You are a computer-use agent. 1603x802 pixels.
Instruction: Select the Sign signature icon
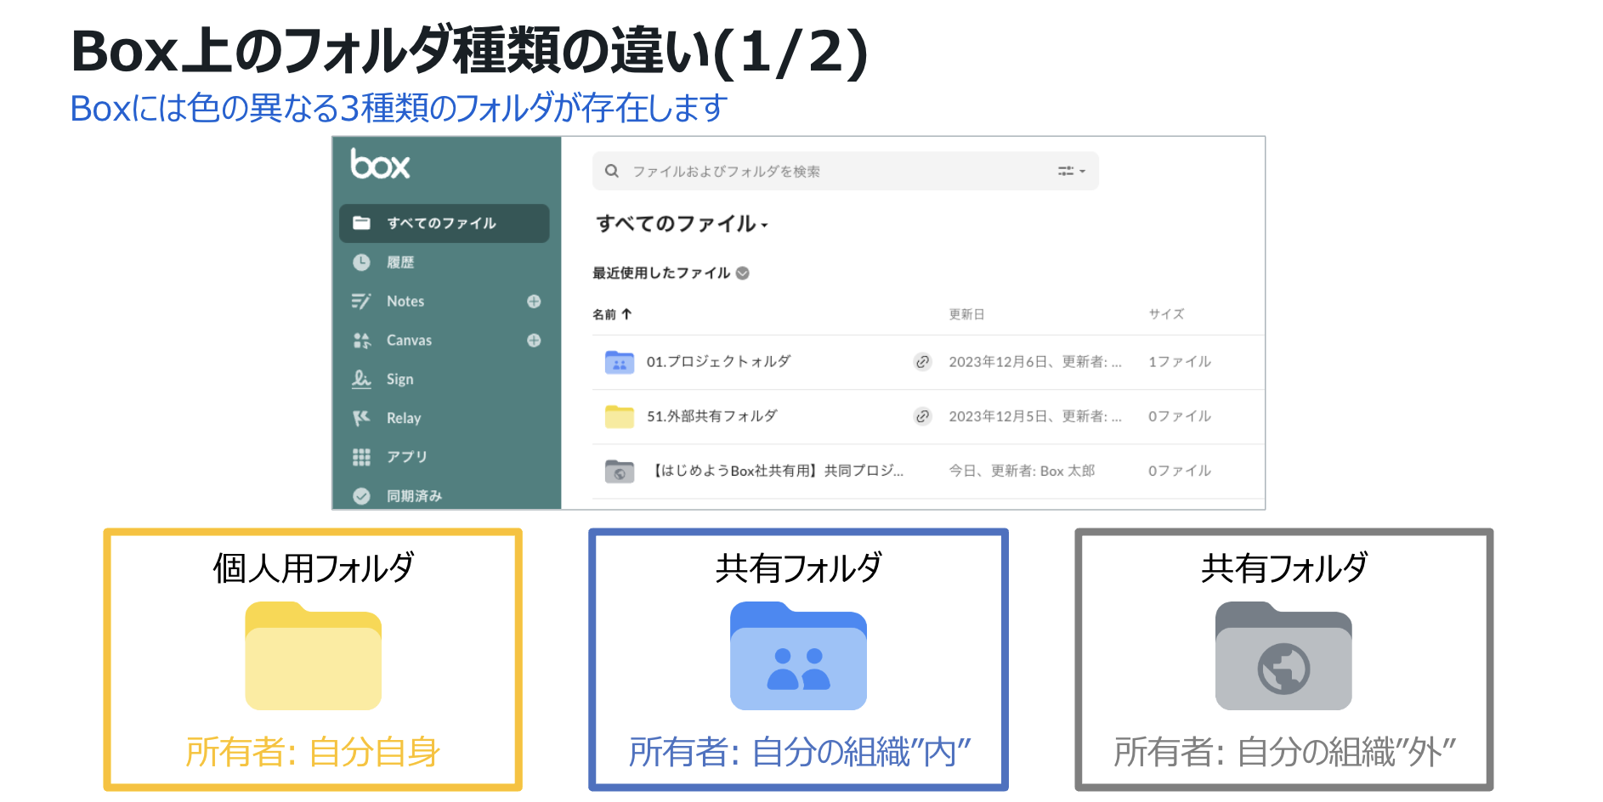[x=361, y=380]
